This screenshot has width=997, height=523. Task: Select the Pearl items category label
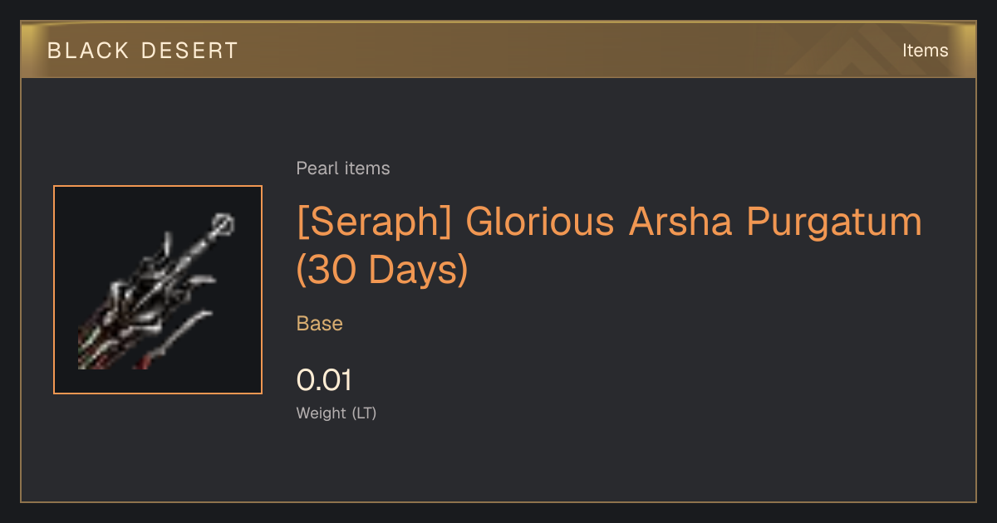pos(343,169)
